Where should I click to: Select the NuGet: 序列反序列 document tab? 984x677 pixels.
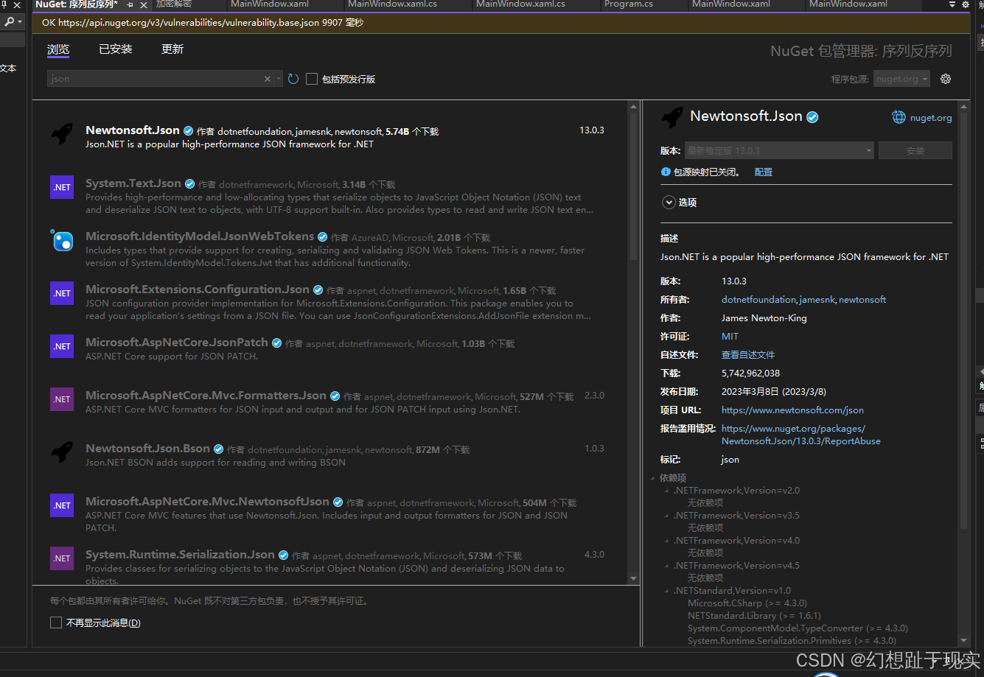click(x=77, y=4)
